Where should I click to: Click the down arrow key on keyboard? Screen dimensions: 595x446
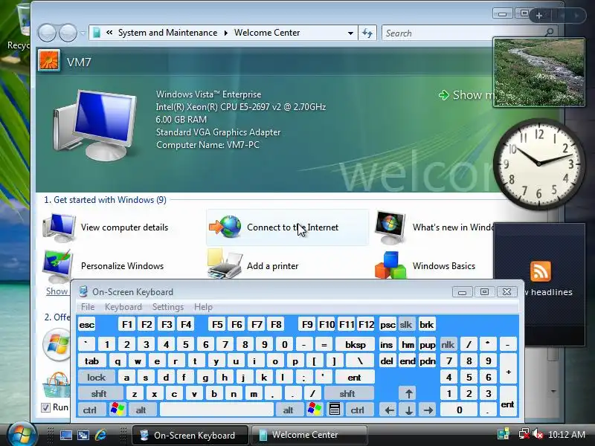[408, 410]
